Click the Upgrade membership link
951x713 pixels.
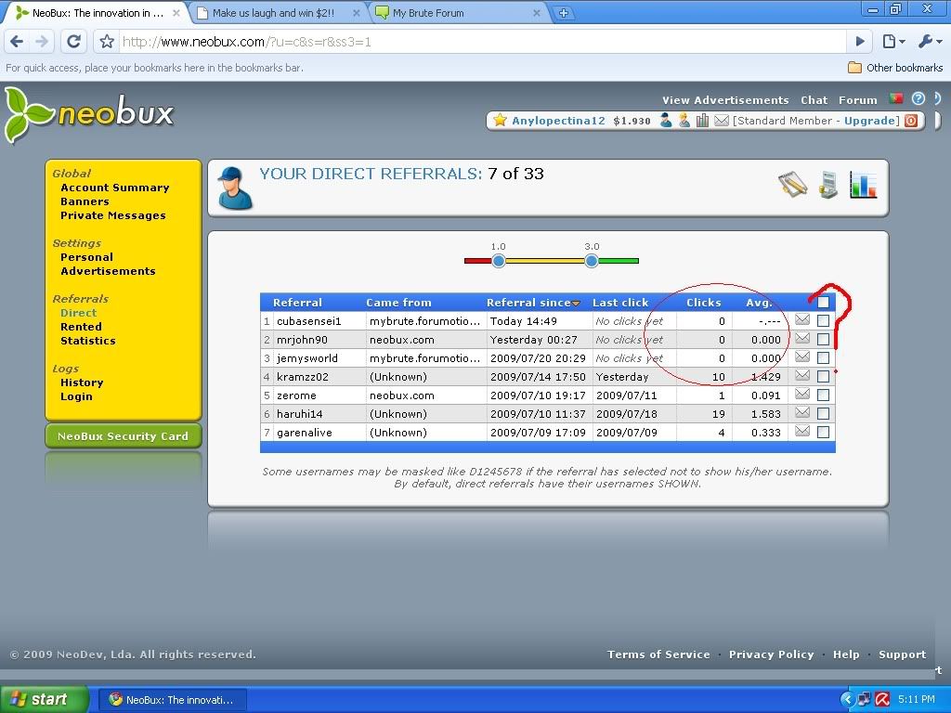(x=869, y=121)
